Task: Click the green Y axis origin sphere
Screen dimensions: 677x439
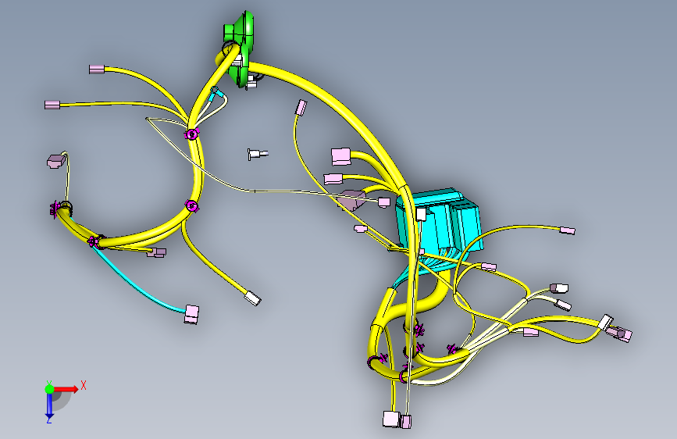Action: click(x=49, y=389)
